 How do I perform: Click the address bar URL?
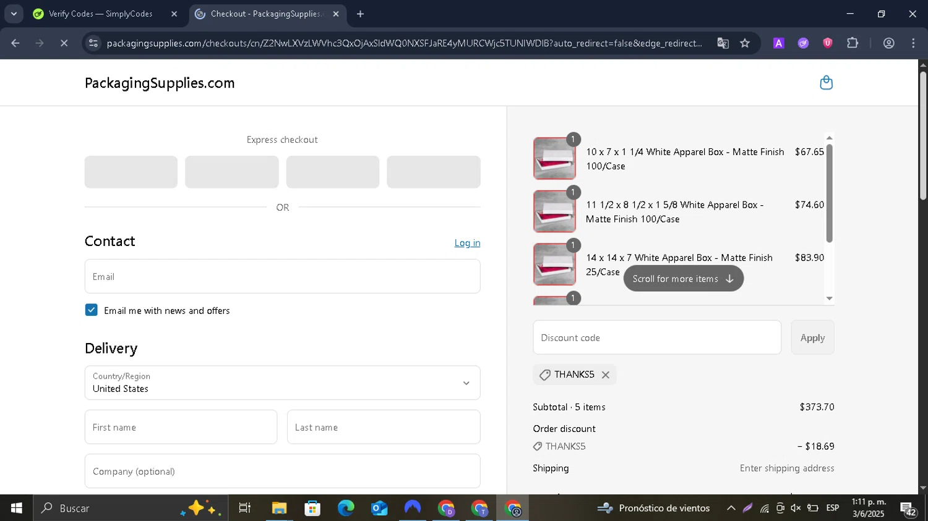(x=404, y=43)
